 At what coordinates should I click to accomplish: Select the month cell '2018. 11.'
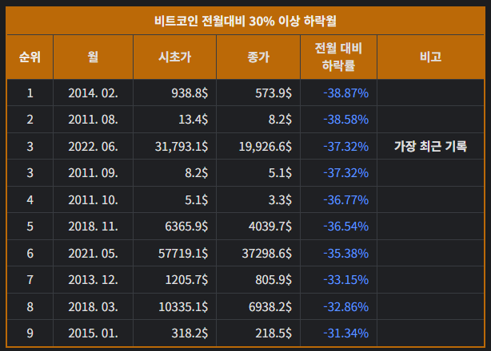coord(93,227)
